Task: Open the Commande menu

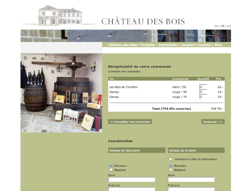Action: (167, 45)
